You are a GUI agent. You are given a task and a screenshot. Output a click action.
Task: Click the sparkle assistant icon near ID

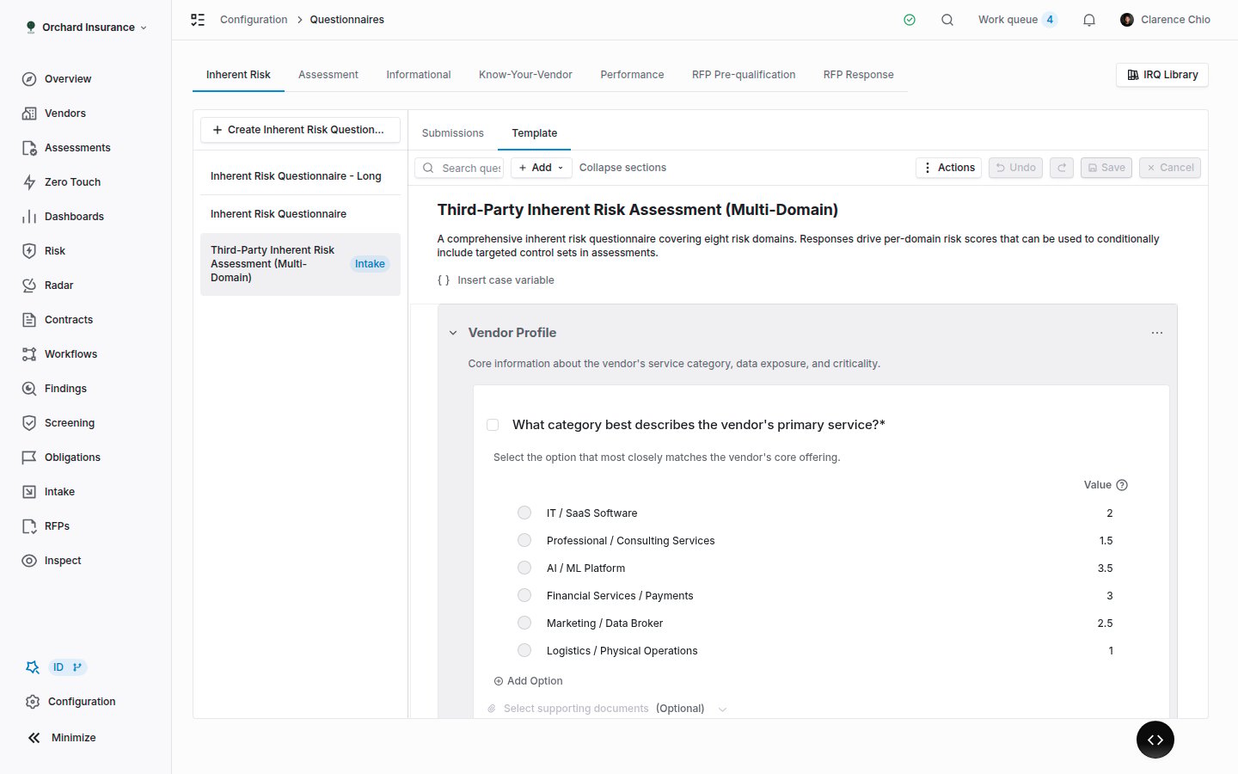point(33,667)
